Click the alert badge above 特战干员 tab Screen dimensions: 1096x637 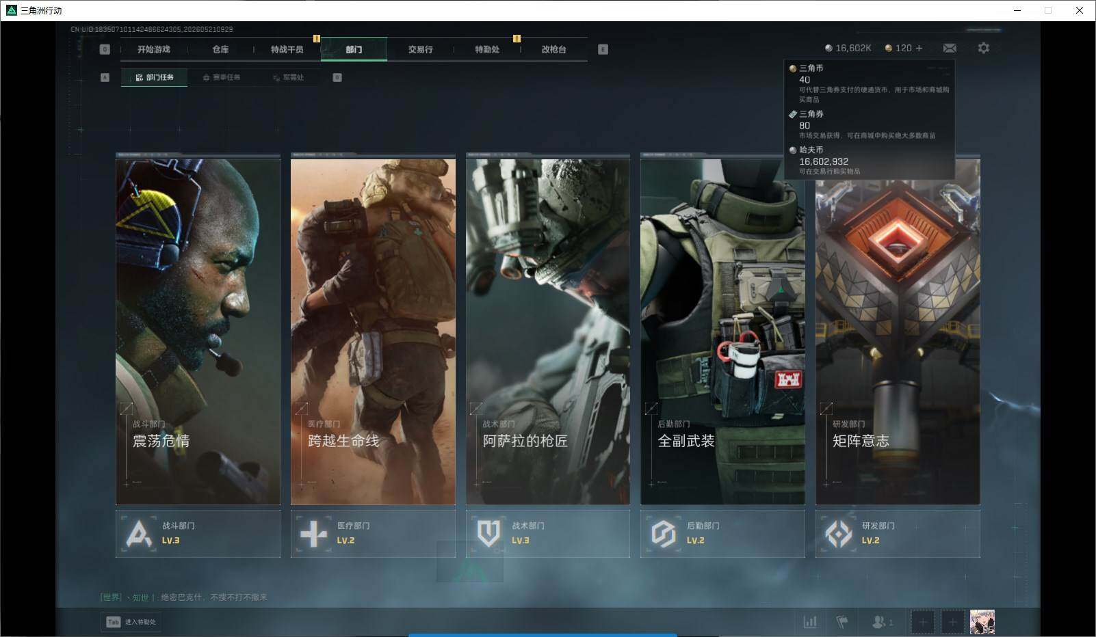coord(317,38)
